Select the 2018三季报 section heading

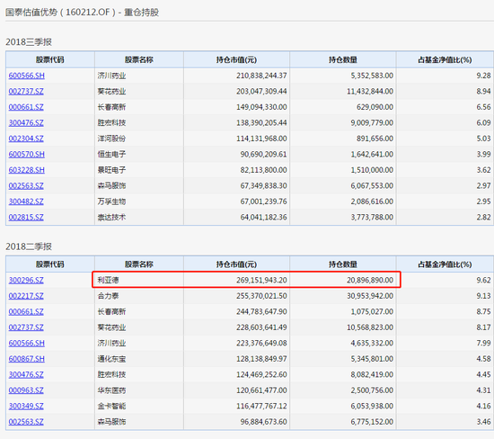(x=29, y=42)
